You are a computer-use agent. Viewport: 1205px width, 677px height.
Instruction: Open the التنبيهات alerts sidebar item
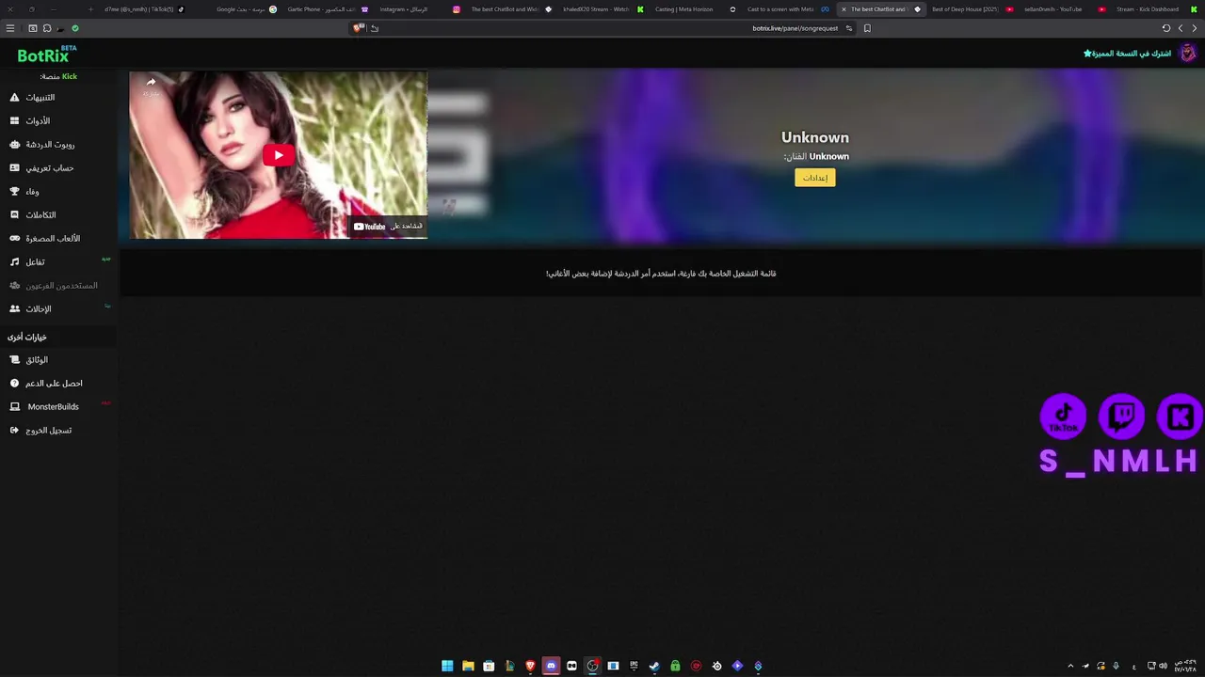pyautogui.click(x=58, y=98)
